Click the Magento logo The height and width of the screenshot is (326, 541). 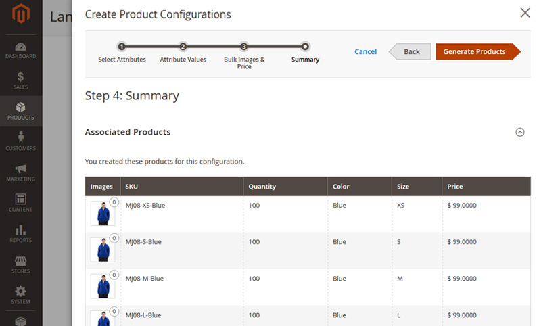click(21, 14)
